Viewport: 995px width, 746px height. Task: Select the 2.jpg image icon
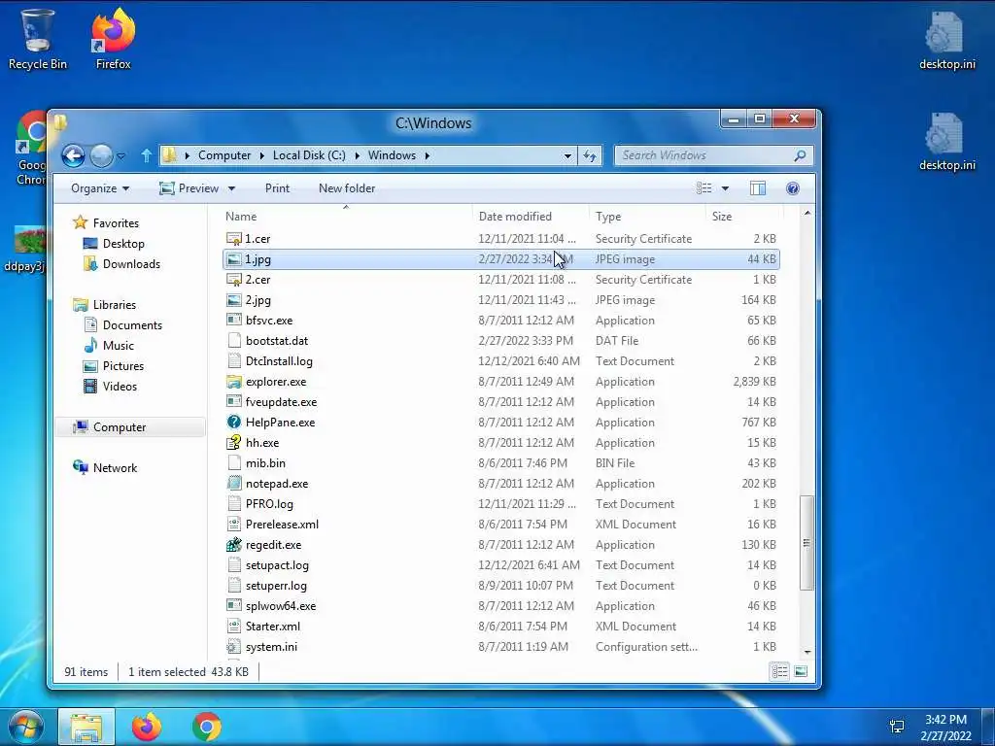pyautogui.click(x=234, y=300)
